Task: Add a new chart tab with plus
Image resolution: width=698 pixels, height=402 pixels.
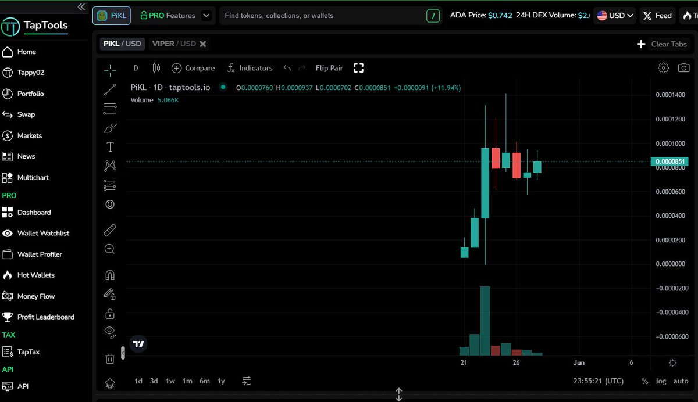Action: click(641, 44)
